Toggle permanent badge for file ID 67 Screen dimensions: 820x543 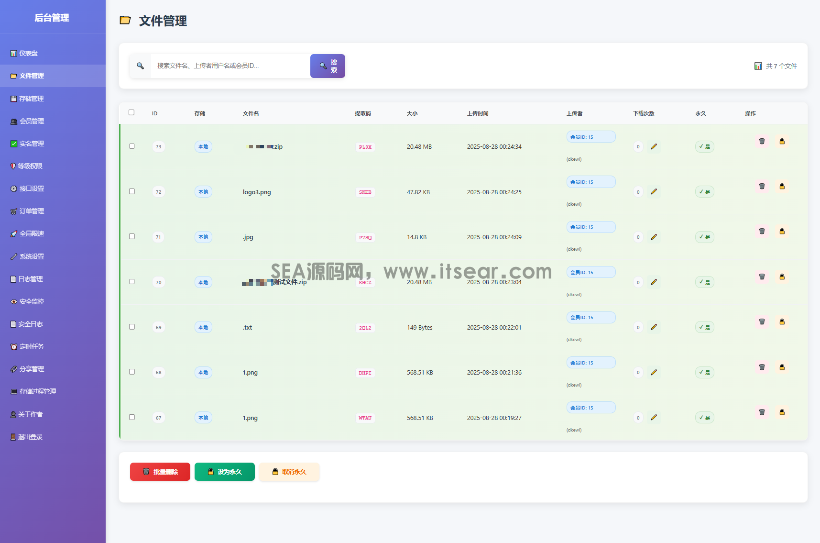[705, 418]
